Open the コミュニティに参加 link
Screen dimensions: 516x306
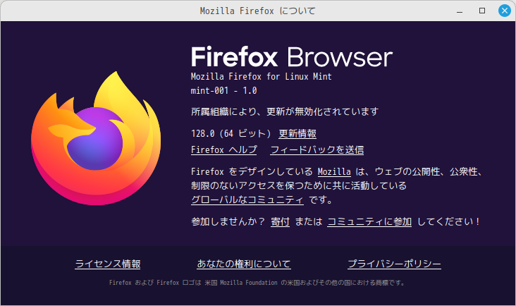(369, 222)
